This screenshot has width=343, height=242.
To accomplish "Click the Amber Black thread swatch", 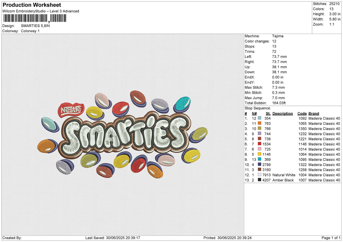I will (260, 180).
